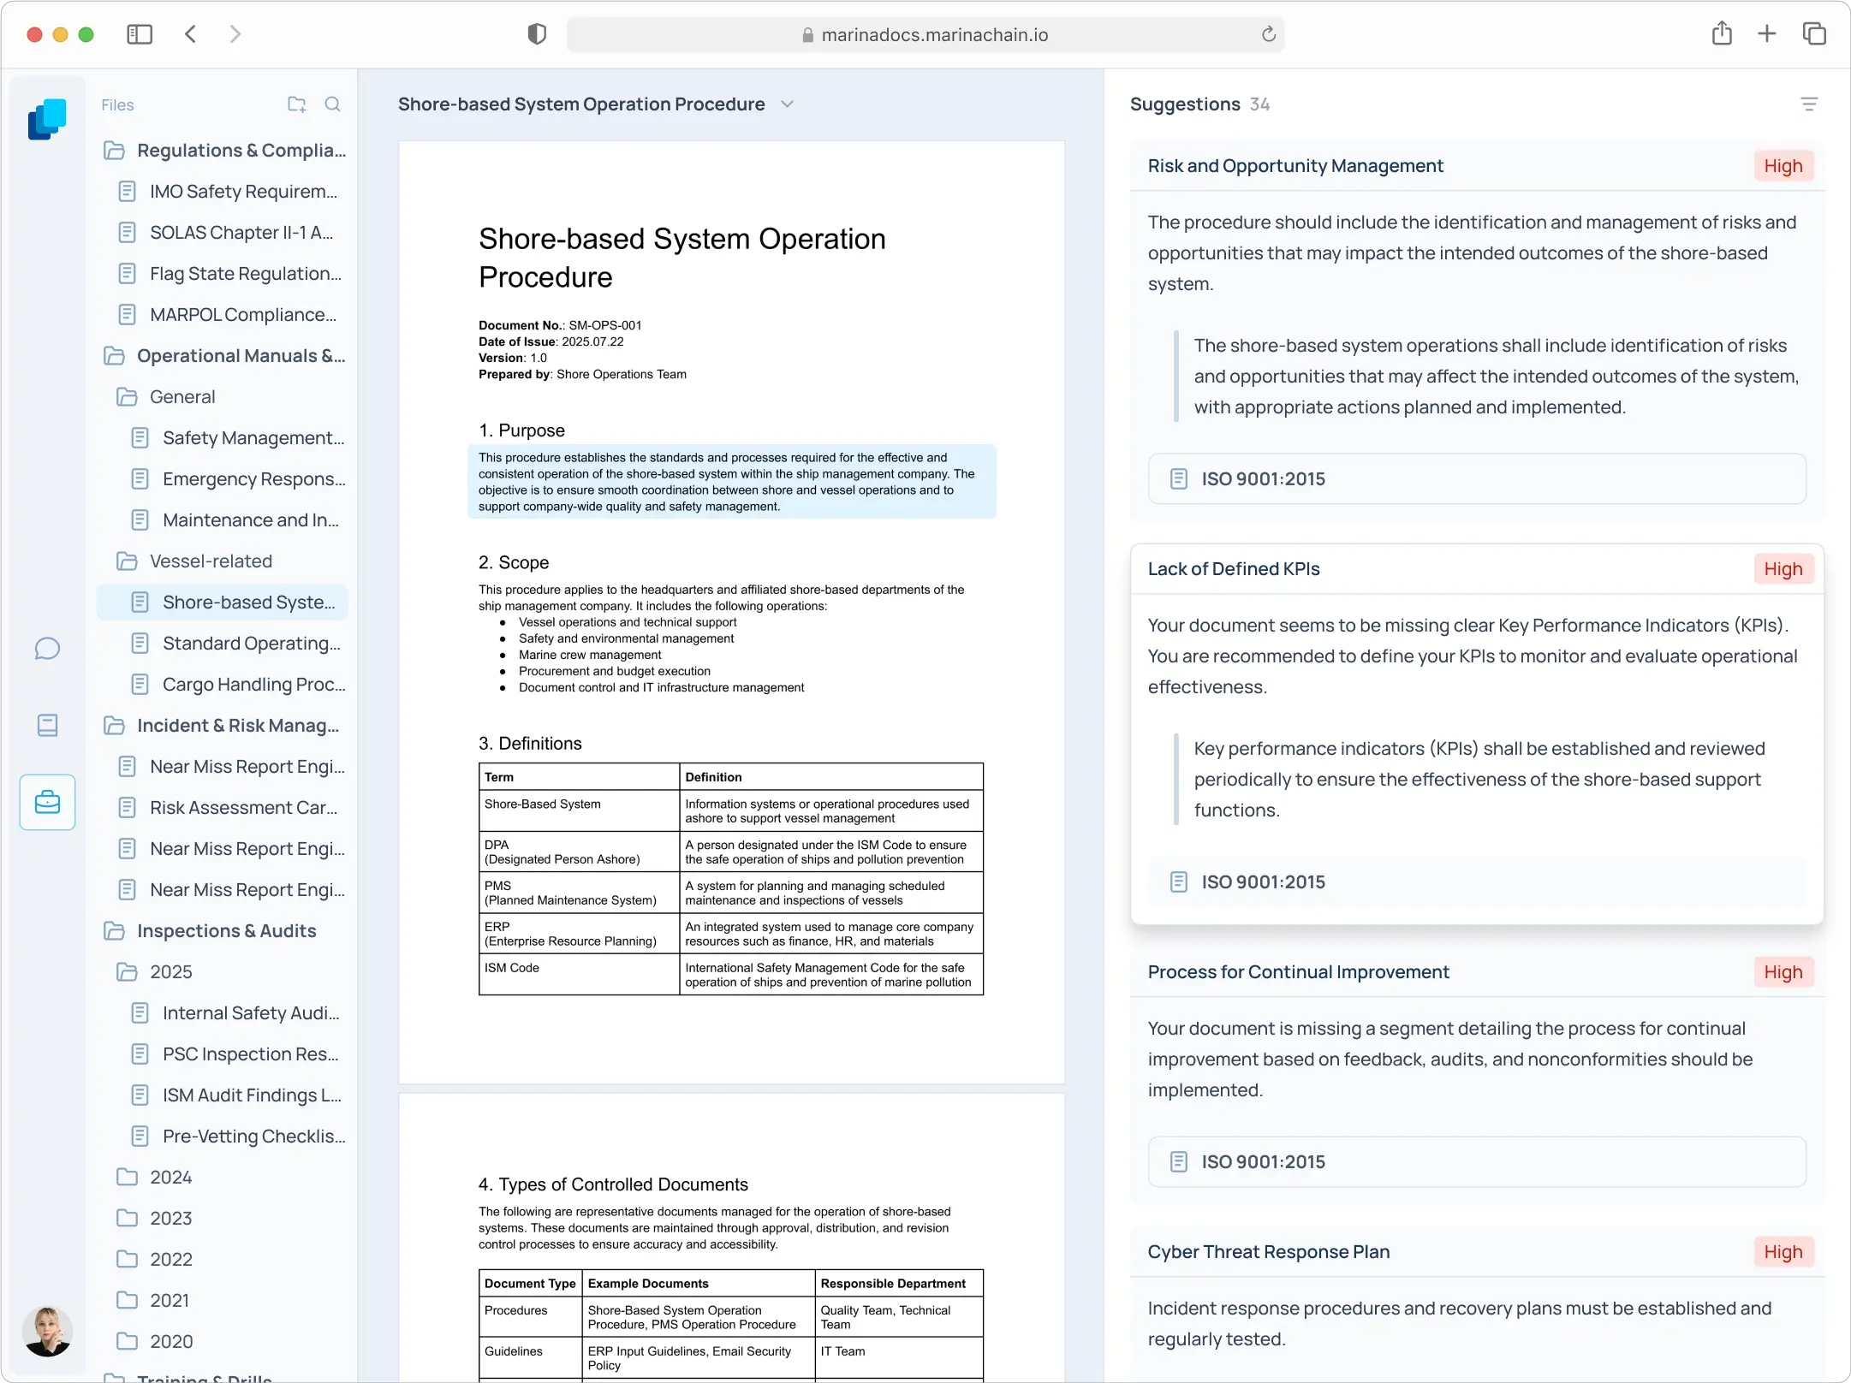1851x1383 pixels.
Task: Open ISO 9001:2015 reference under Risk and Opportunity
Action: 1477,479
